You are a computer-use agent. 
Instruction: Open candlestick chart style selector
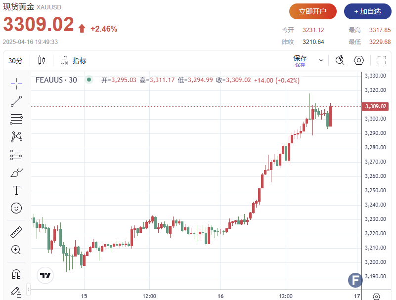pyautogui.click(x=42, y=60)
